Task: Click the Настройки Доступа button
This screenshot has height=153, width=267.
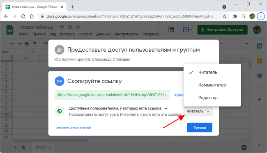Action: (222, 30)
